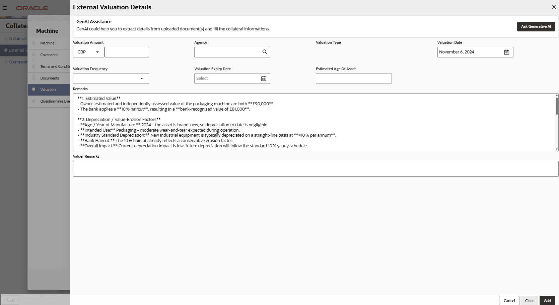559x305 pixels.
Task: Select the Valuation step
Action: [48, 90]
